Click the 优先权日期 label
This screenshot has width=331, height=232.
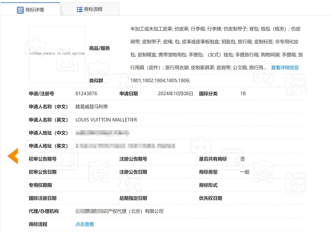point(211,198)
